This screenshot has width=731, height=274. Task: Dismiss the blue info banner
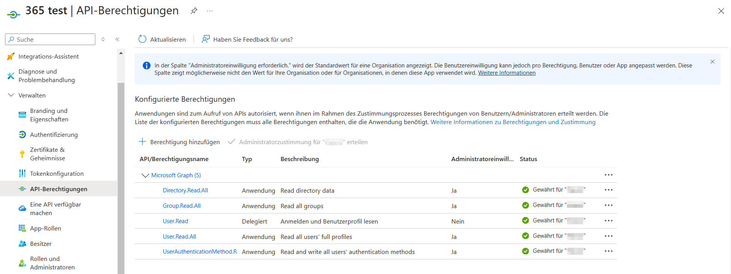tap(712, 62)
